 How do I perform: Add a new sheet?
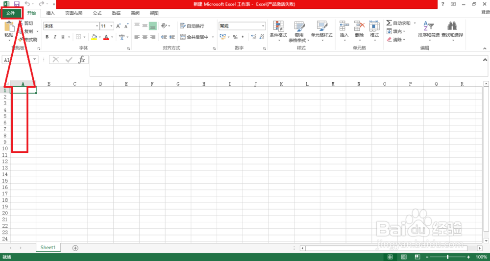click(x=75, y=248)
